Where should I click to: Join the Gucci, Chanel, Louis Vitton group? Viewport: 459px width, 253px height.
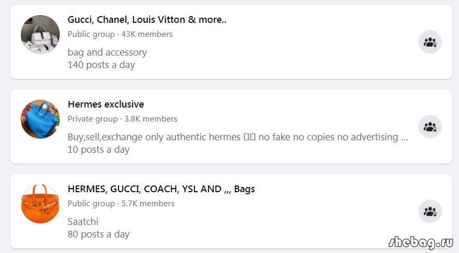click(x=430, y=42)
